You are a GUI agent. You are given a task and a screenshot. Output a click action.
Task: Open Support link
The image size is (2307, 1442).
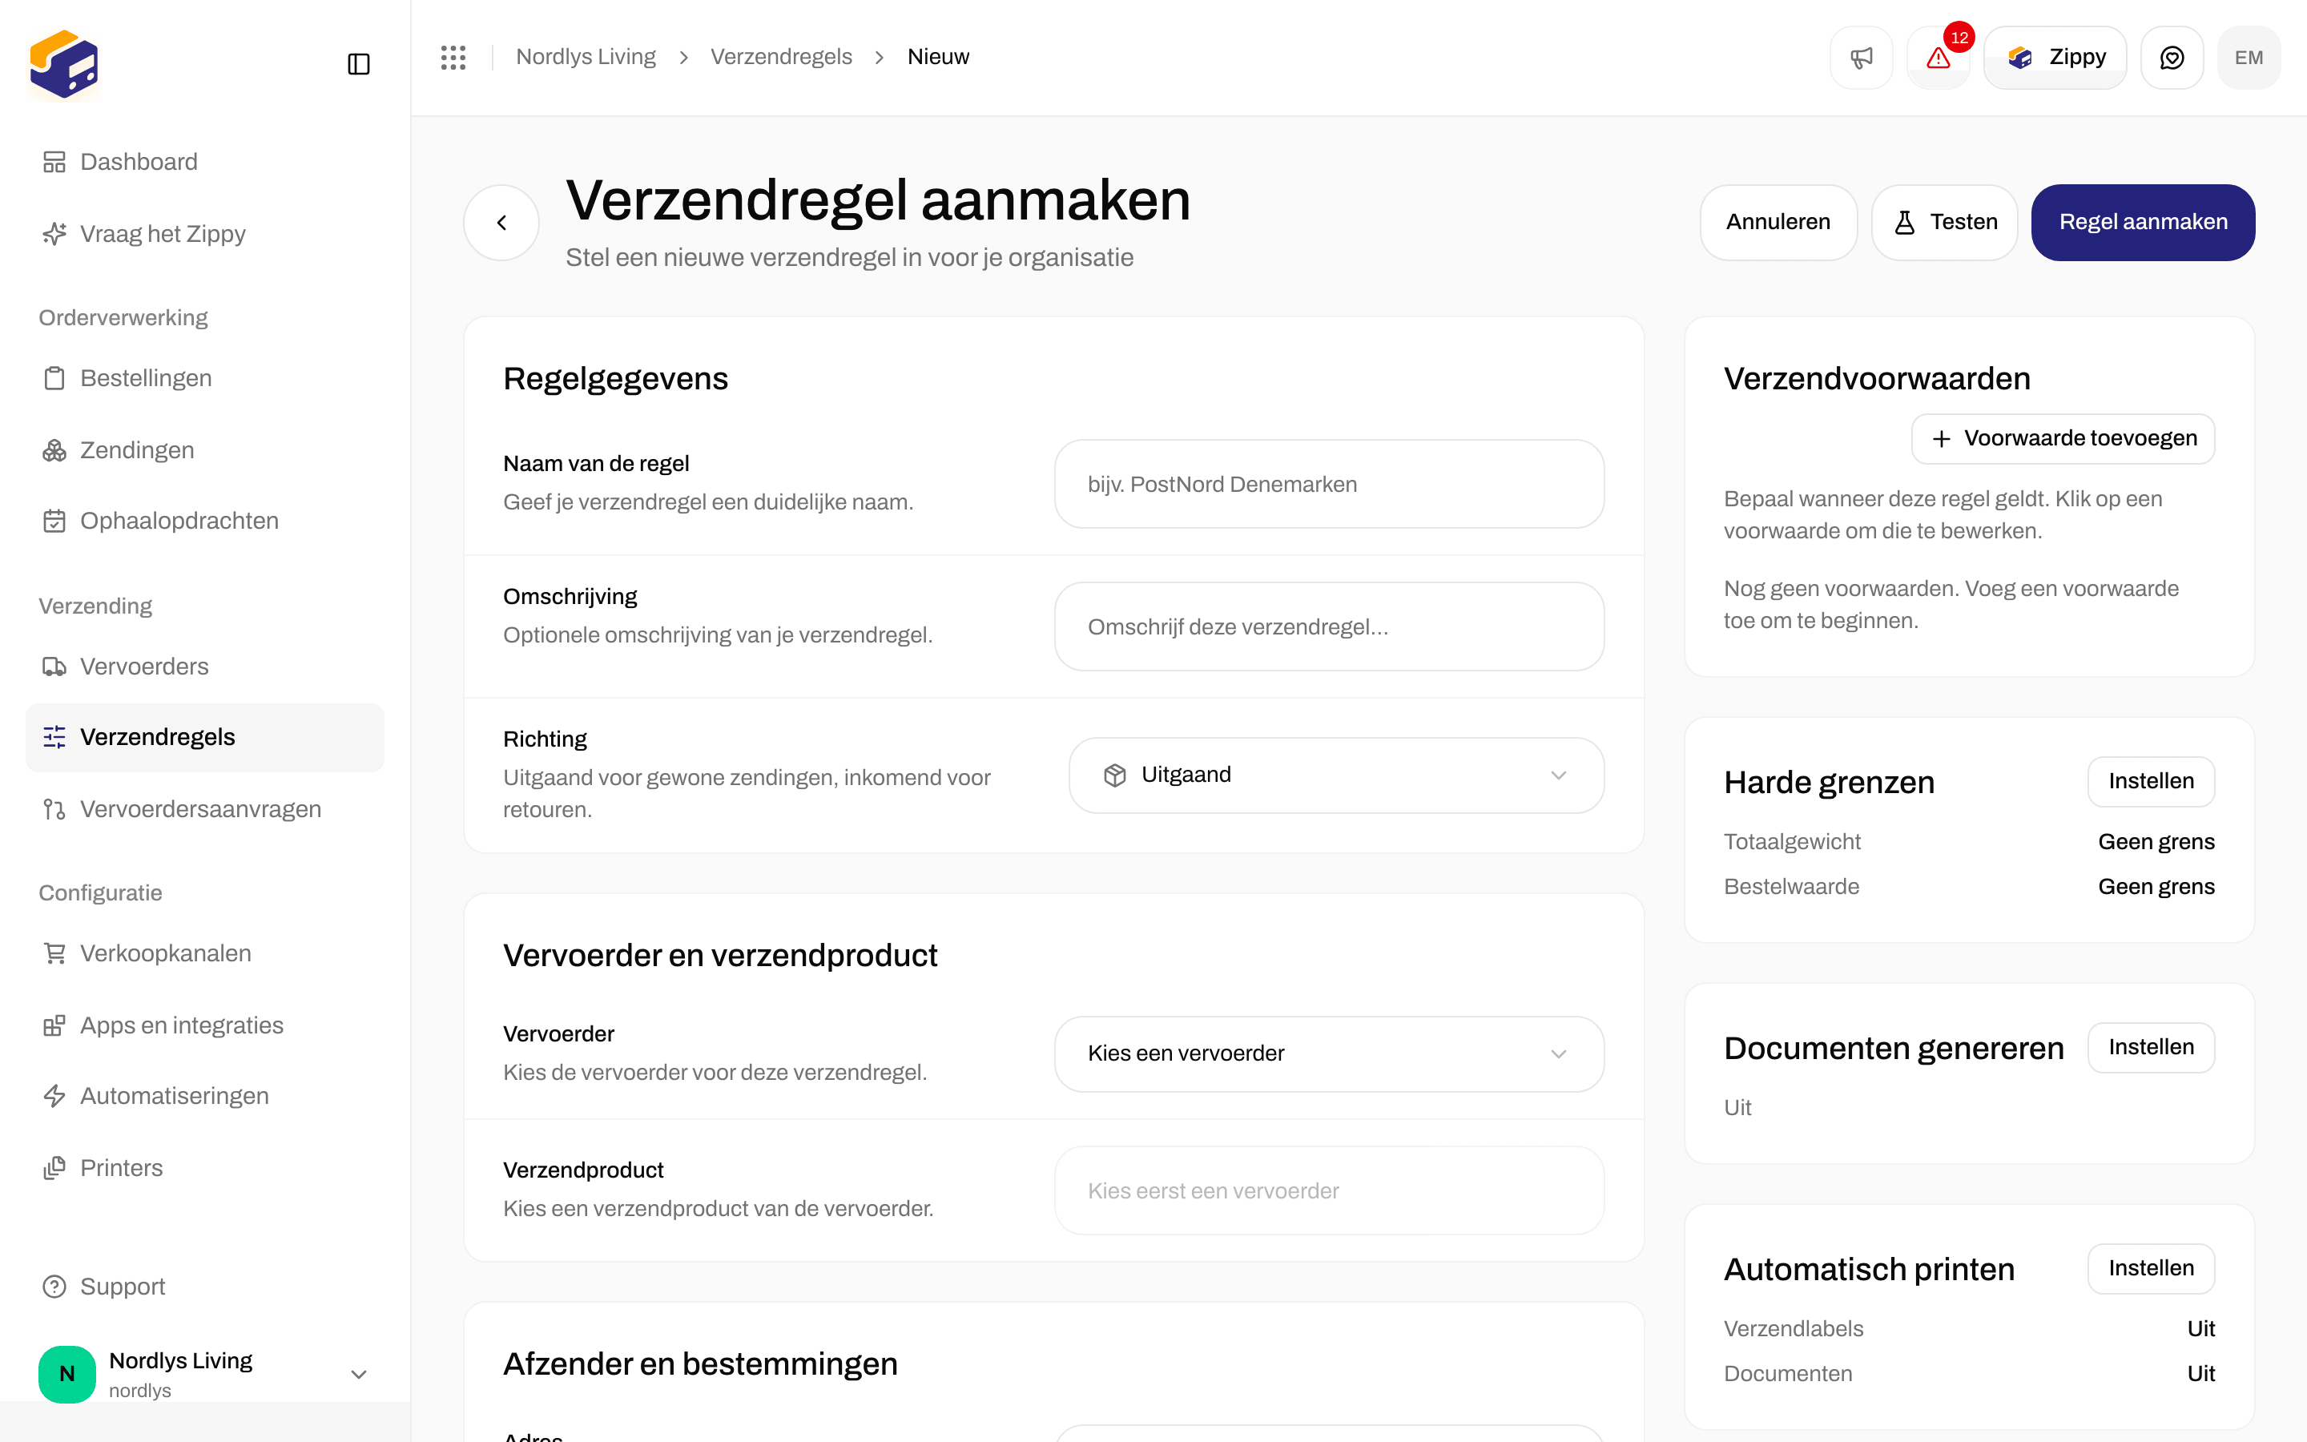pos(205,1287)
